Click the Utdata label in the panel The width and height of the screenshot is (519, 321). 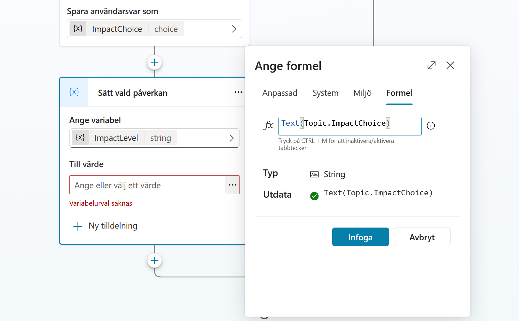(x=277, y=195)
